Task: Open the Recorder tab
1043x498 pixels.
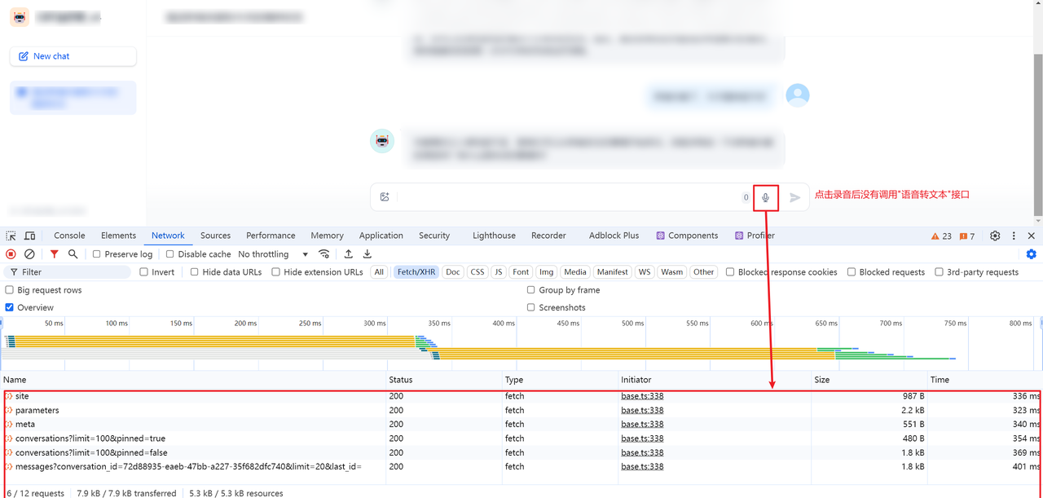Action: tap(548, 236)
